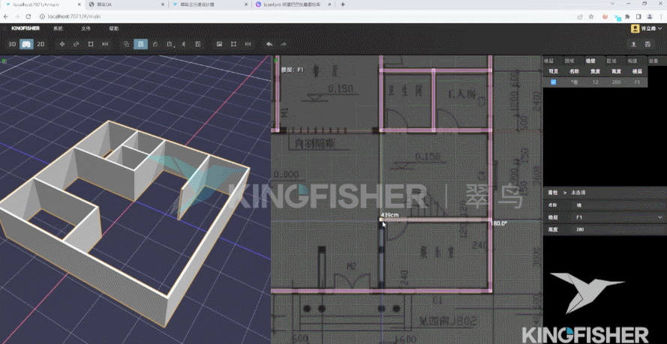Switch to the iconfont browser tab
Screen dimensions: 667x344
click(293, 4)
